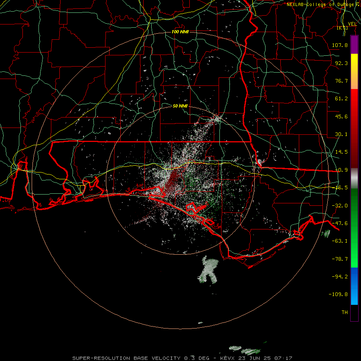Image resolution: width=361 pixels, height=361 pixels.
Task: Click the -78.7 legend value
Action: (x=340, y=259)
